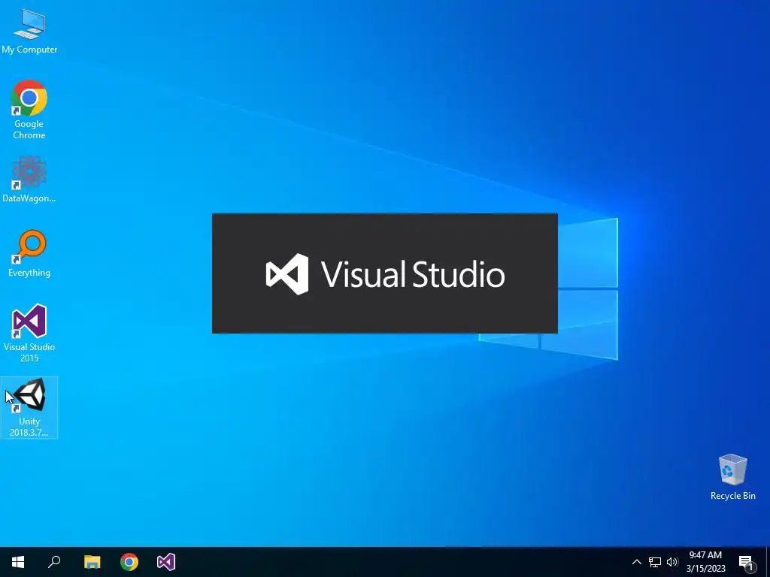Open clock showing 9:47 AM
Viewport: 770px width, 577px height.
[x=705, y=562]
